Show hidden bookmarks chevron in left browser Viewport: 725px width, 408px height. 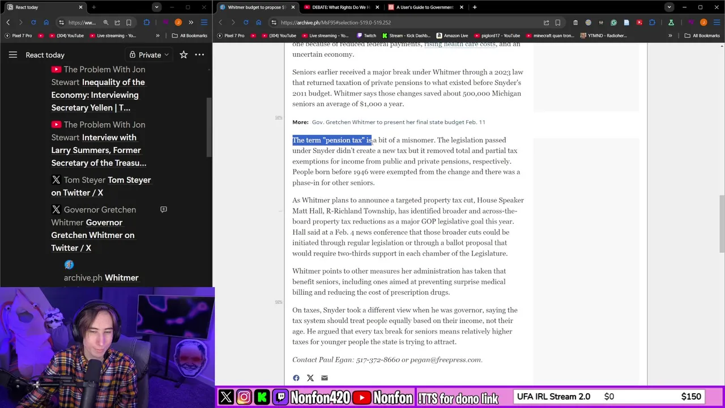[x=157, y=36]
